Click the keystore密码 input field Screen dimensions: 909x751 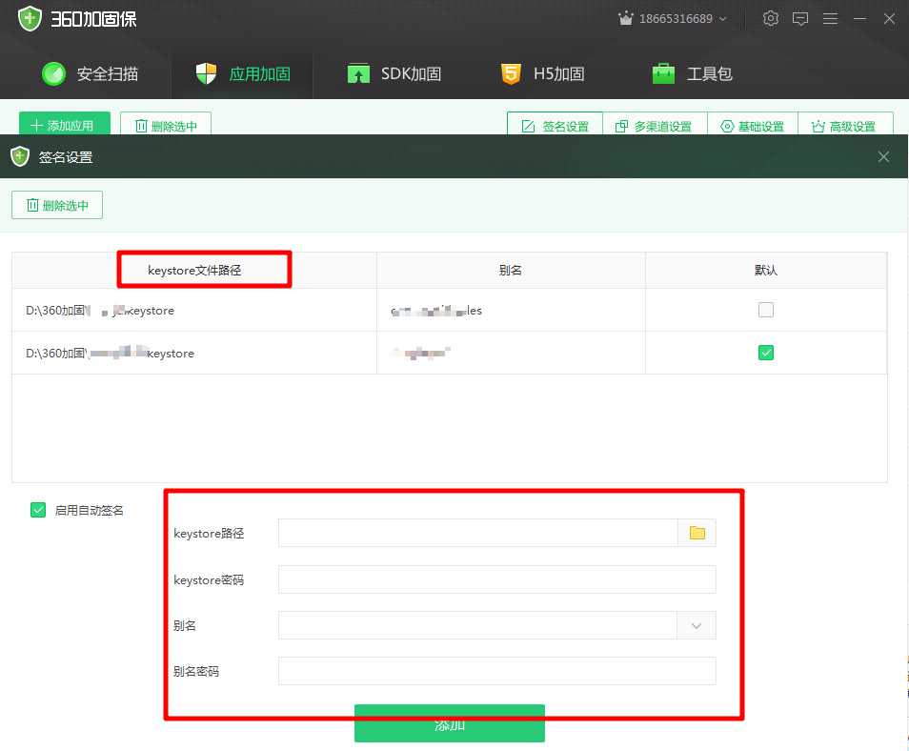tap(496, 579)
